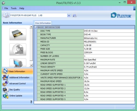This screenshot has height=111, width=137.
Task: Open Advanced Control section
Action: tap(17, 83)
